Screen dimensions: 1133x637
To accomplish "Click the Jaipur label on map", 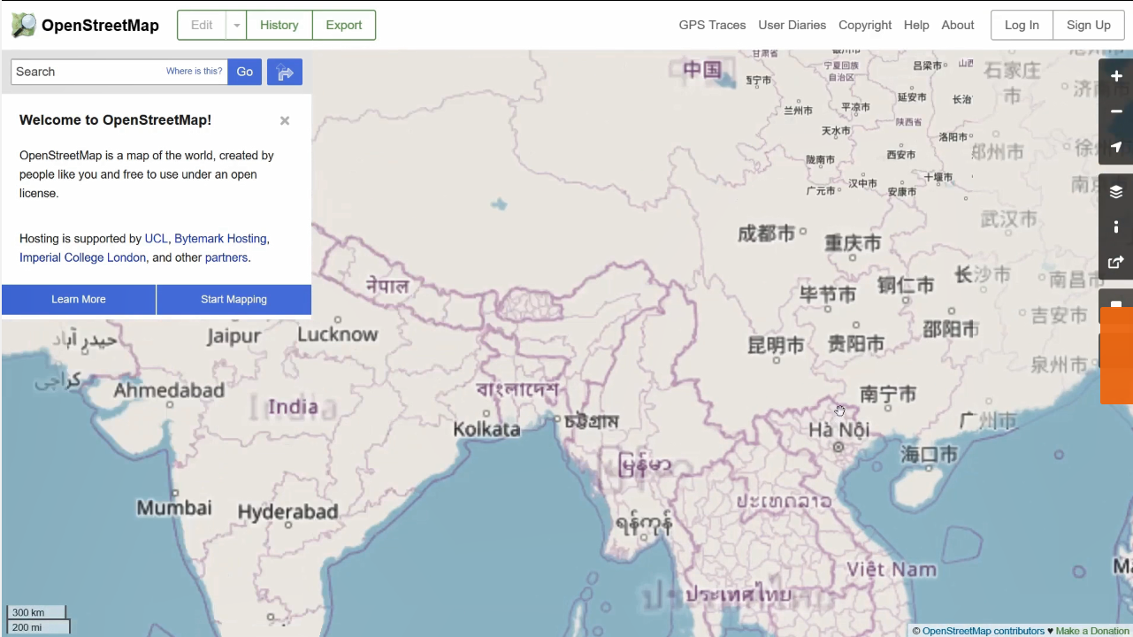I will pyautogui.click(x=233, y=336).
